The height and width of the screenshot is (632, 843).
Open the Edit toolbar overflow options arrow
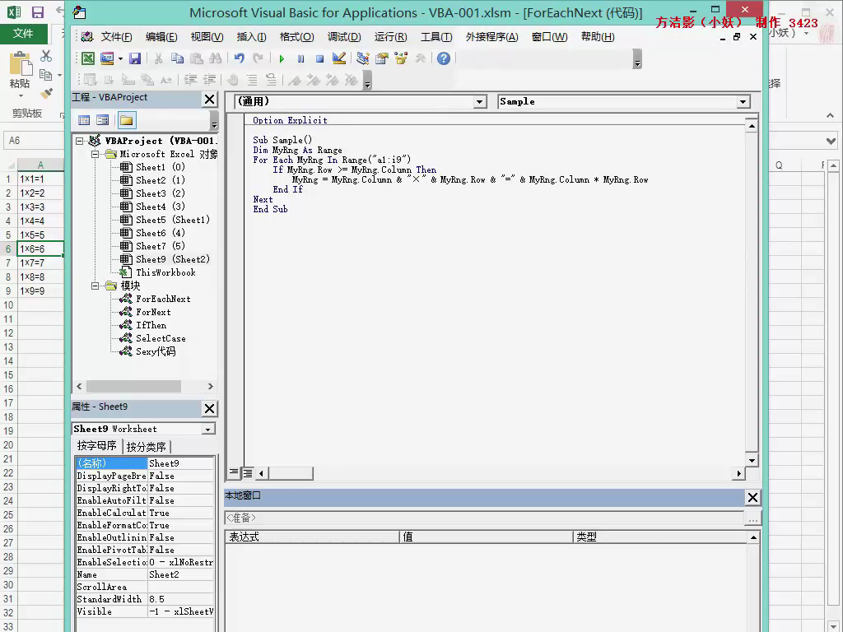tap(368, 81)
